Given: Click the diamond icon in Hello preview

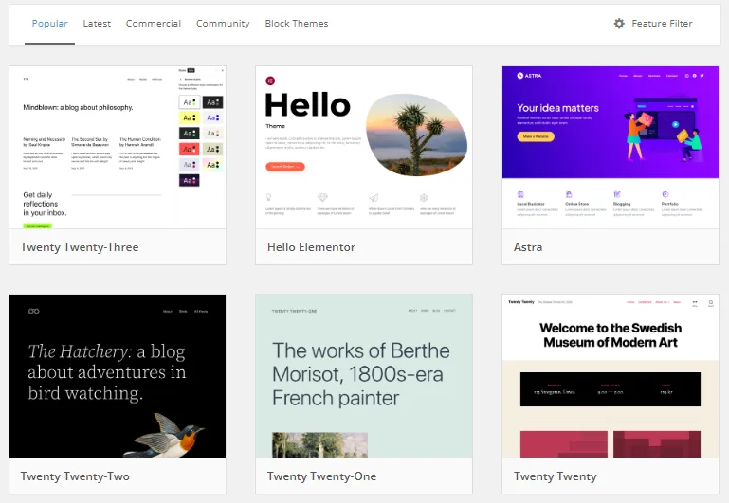Looking at the screenshot, I should 322,197.
